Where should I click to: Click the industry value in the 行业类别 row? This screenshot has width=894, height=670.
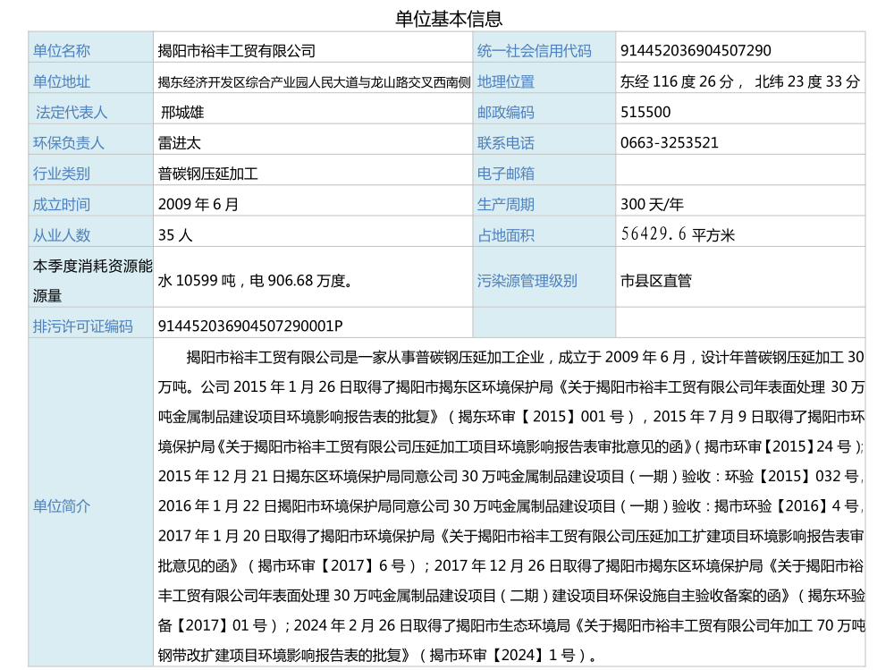pyautogui.click(x=208, y=174)
